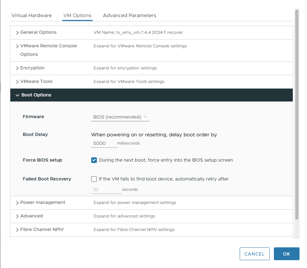Select the VM Options tab
The height and width of the screenshot is (268, 307).
pyautogui.click(x=77, y=15)
